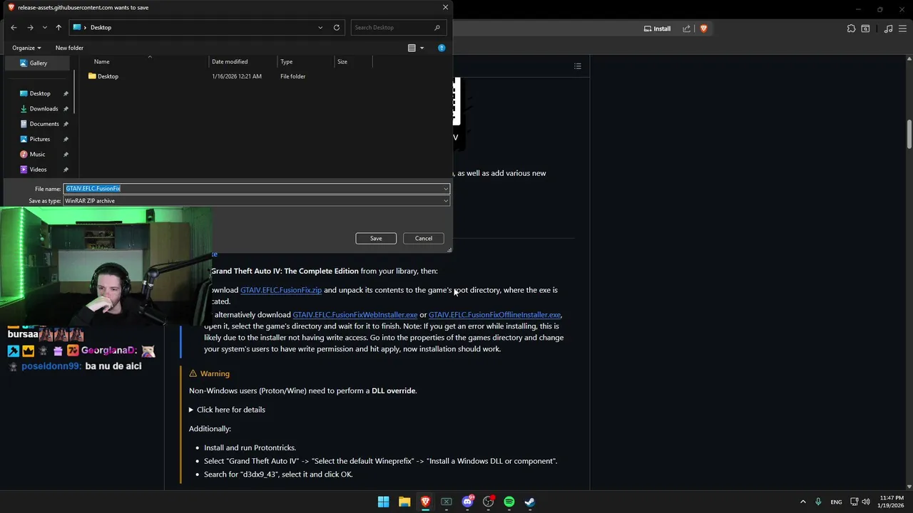913x513 pixels.
Task: Open recent locations chevron in Save dialog
Action: [44, 27]
